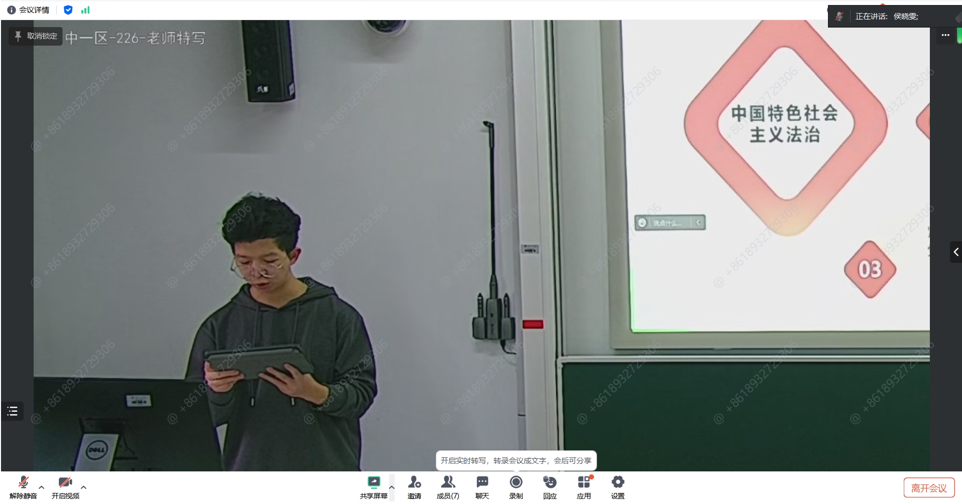Expand video options arrow beside 开启视频
962x504 pixels.
tap(84, 487)
